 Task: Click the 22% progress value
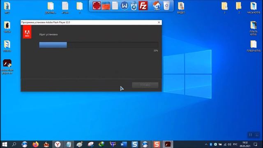pos(156,51)
